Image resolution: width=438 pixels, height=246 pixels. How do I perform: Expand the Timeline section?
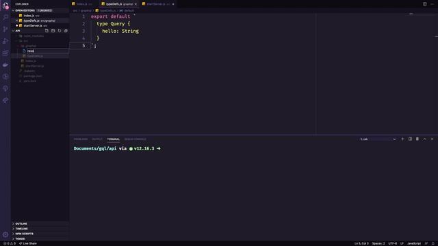pos(40,229)
